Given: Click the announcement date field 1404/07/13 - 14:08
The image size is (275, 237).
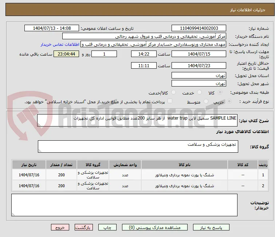Looking at the screenshot, I should point(52,28).
